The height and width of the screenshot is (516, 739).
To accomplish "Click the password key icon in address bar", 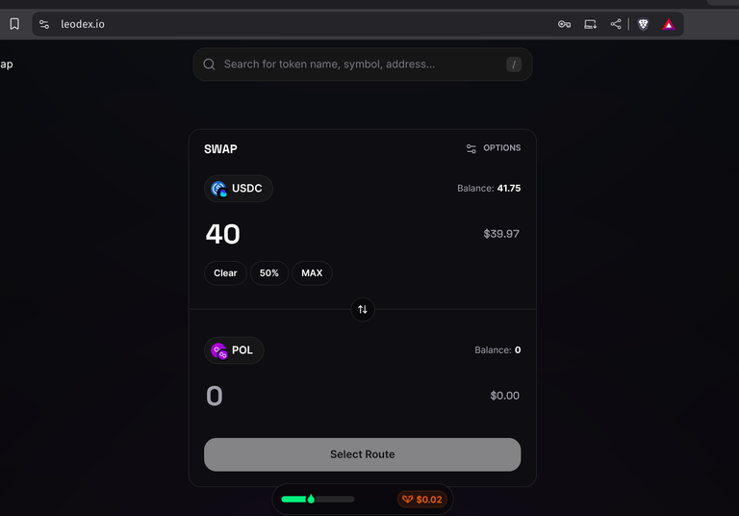I will pos(564,24).
